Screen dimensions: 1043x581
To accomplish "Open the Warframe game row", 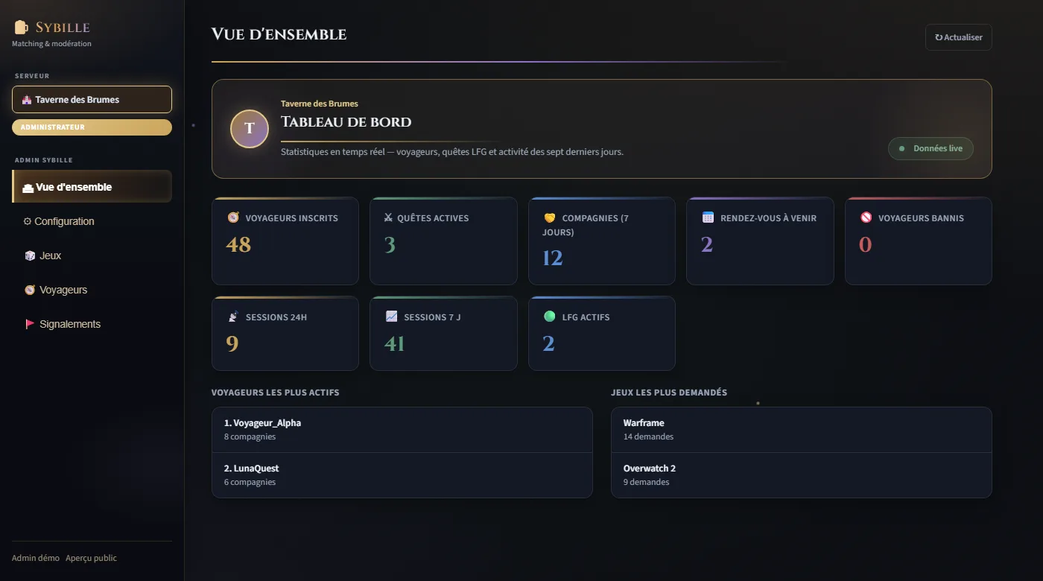I will [x=802, y=430].
